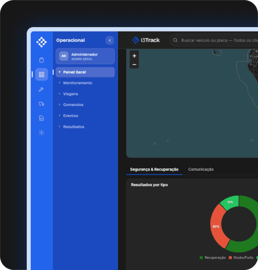Click the Operacional panel title
258x270 pixels.
(x=70, y=40)
